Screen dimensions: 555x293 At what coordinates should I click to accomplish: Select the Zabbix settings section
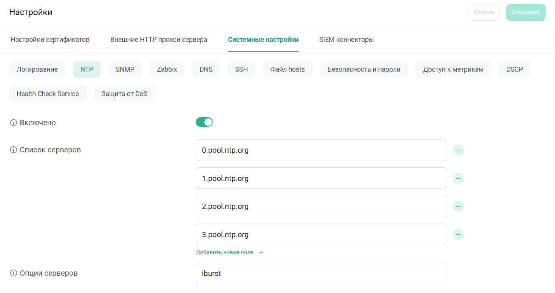pyautogui.click(x=167, y=69)
